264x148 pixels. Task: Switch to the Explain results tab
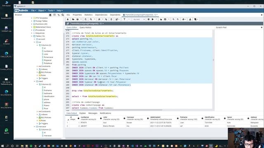click(82, 113)
